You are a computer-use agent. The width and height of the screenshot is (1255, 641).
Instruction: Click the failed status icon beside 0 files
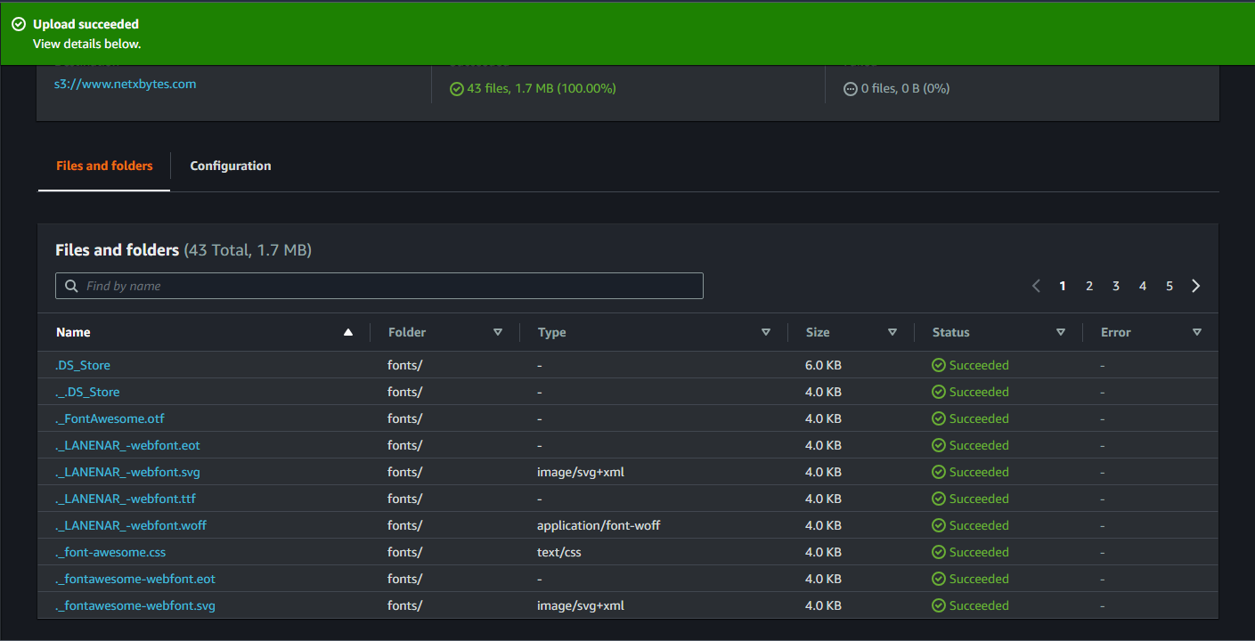click(850, 89)
